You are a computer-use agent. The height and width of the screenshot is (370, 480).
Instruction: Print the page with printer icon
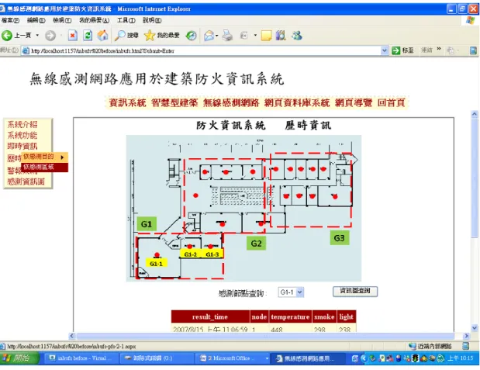[227, 36]
